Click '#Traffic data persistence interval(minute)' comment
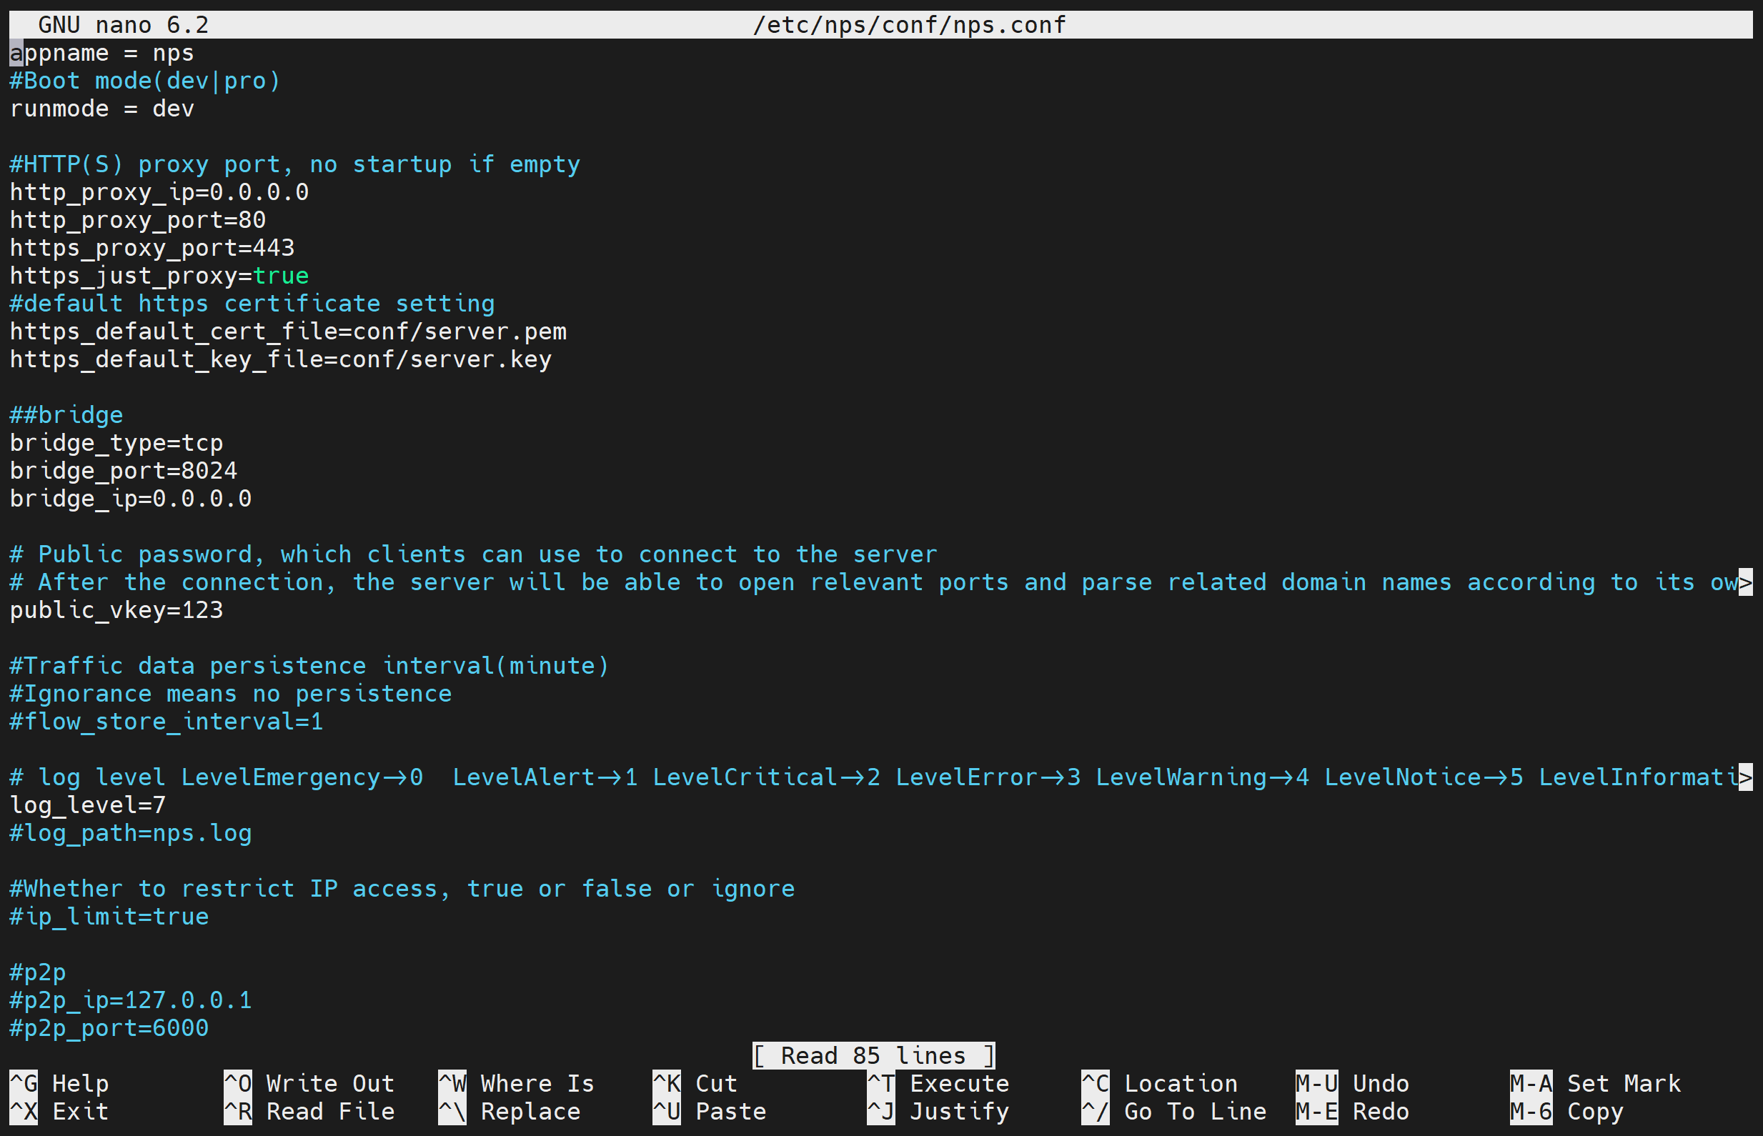 pyautogui.click(x=310, y=666)
